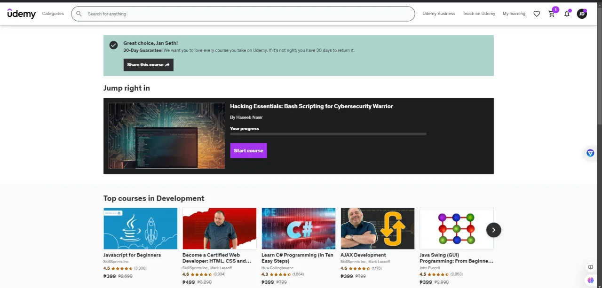Click the 30-Day Guarantee text
This screenshot has height=288, width=602.
[143, 50]
